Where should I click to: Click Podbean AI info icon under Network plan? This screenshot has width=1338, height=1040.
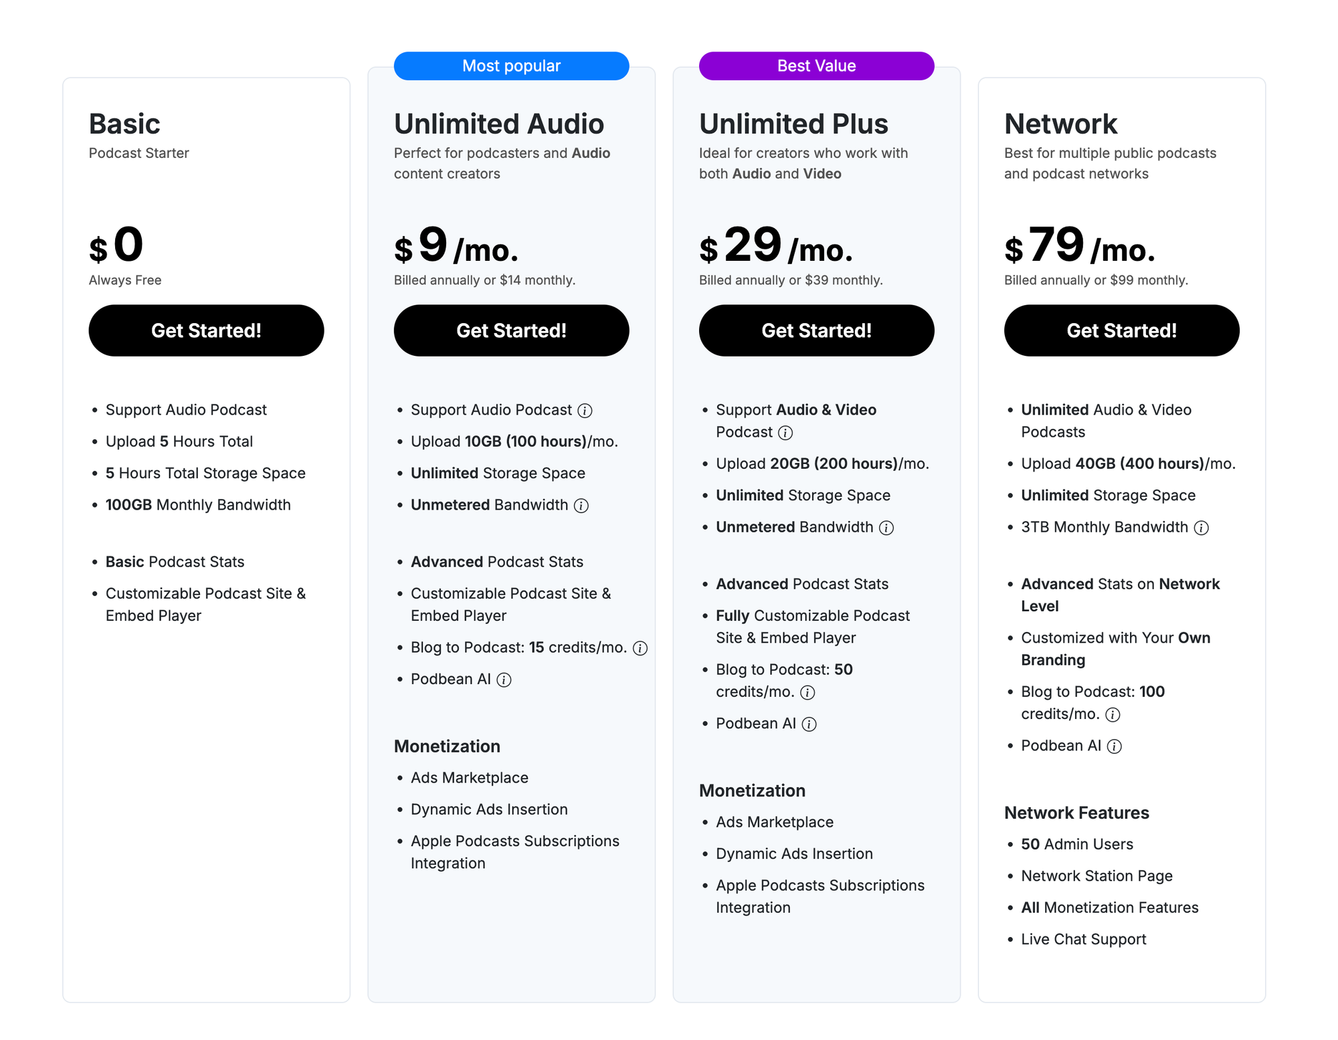[x=1115, y=746]
